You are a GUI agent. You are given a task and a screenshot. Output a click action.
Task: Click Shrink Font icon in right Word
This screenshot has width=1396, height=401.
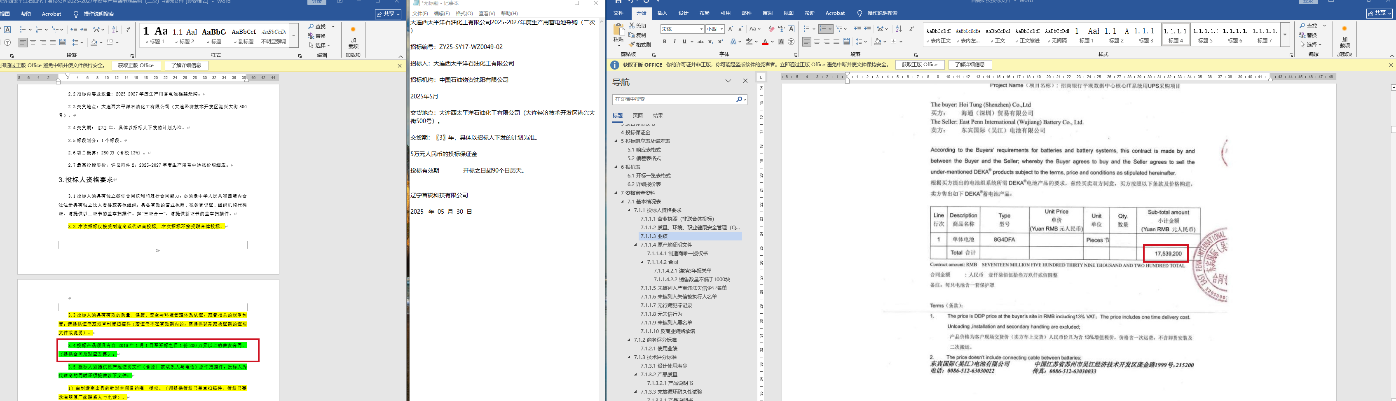740,29
